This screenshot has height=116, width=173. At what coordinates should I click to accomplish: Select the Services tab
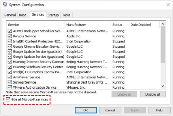[38, 15]
